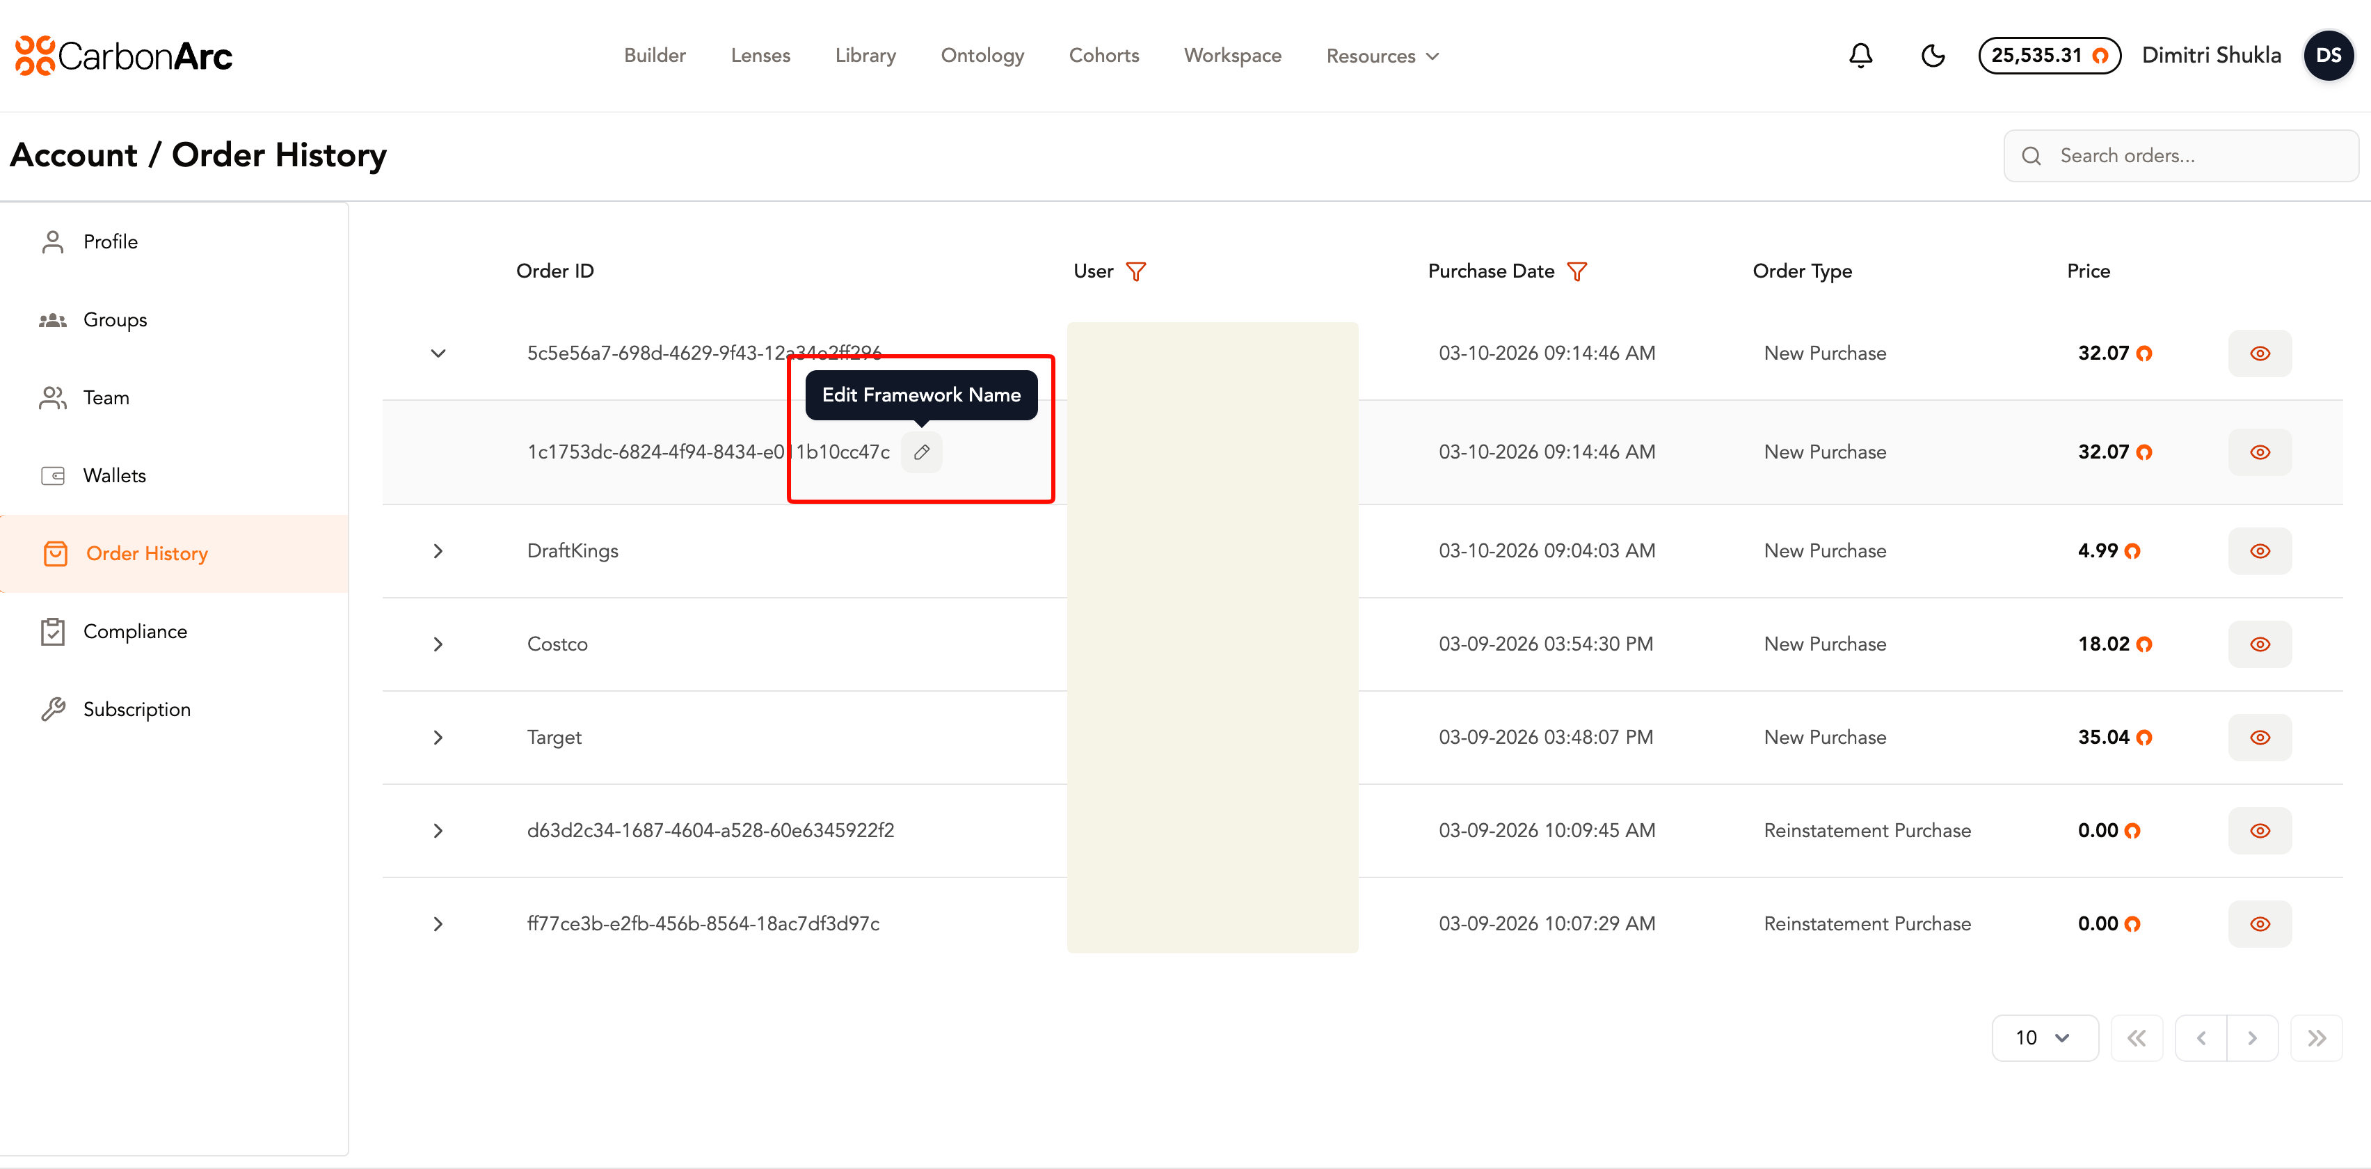
Task: Select Wallets in the sidebar
Action: tap(114, 475)
